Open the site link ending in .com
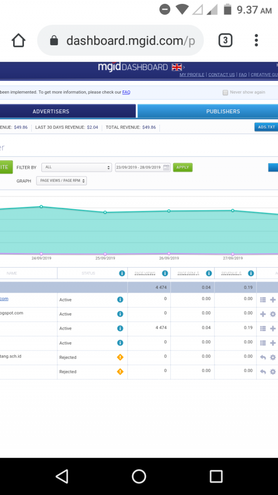Screen dimensions: 278x495 4,299
